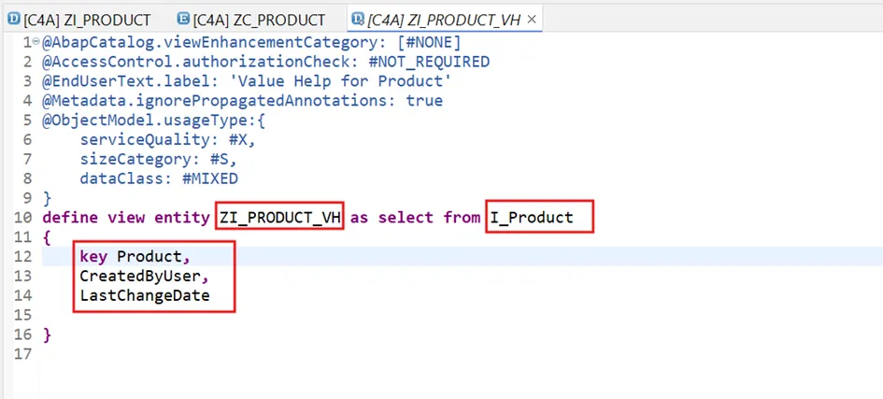Select the ZI_PRODUCT_VH editor tab
Viewport: 883px width, 399px height.
pyautogui.click(x=444, y=19)
